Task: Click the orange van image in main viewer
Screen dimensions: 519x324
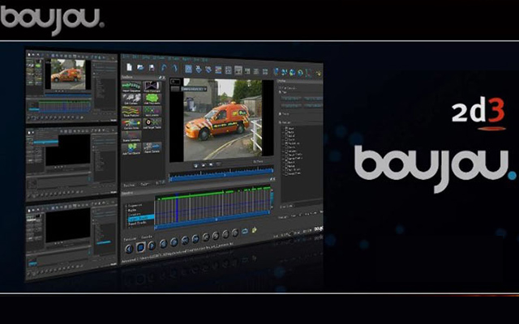Action: click(218, 122)
